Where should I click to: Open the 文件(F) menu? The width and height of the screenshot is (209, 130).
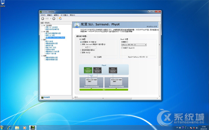43,15
